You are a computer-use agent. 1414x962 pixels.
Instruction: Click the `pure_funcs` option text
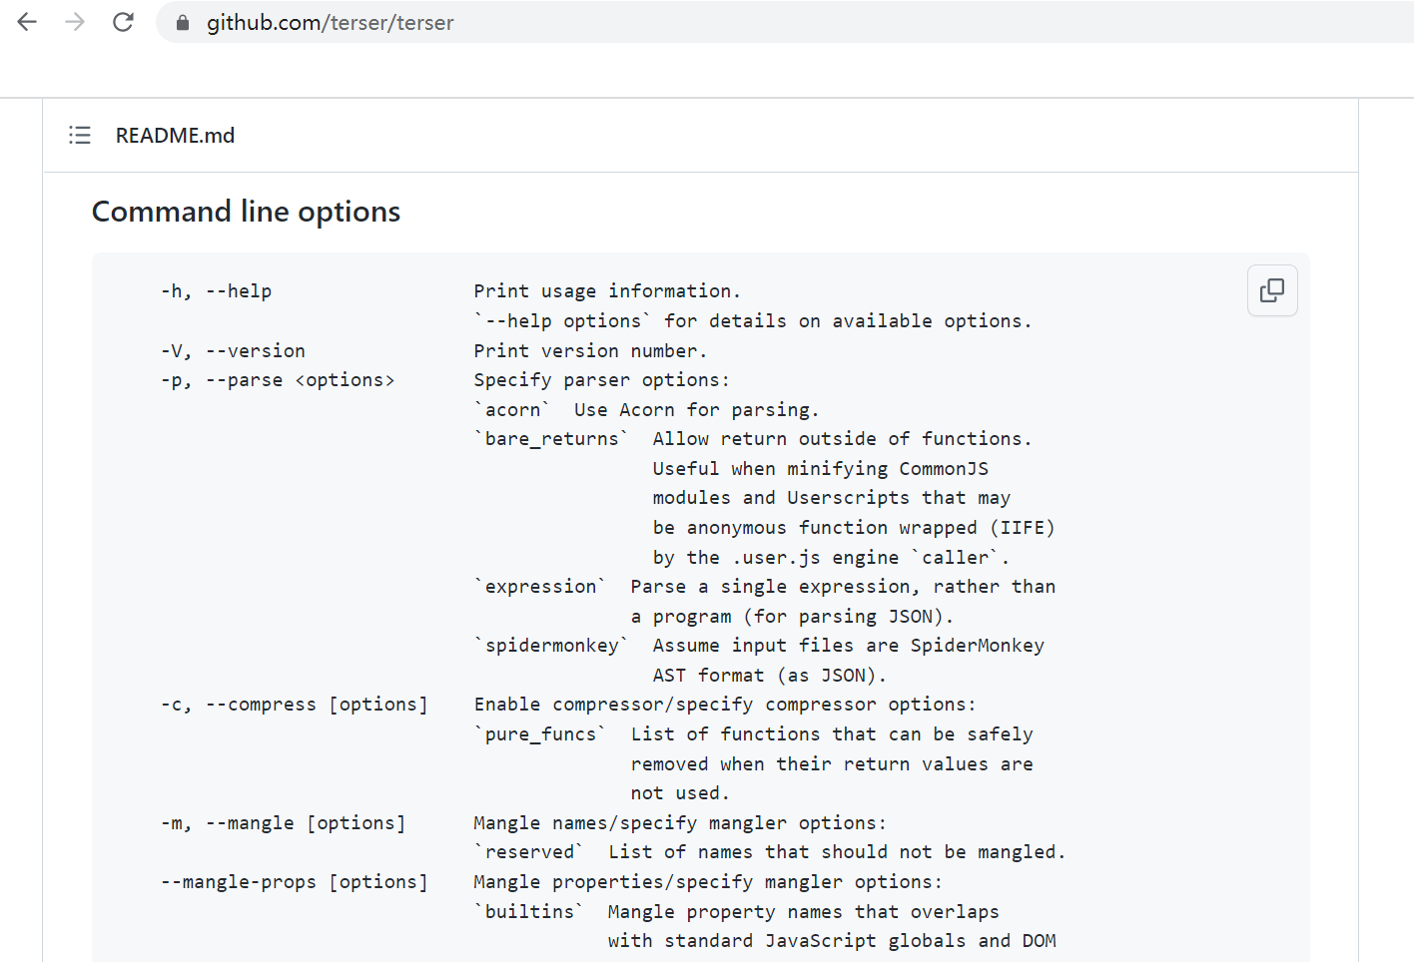540,734
